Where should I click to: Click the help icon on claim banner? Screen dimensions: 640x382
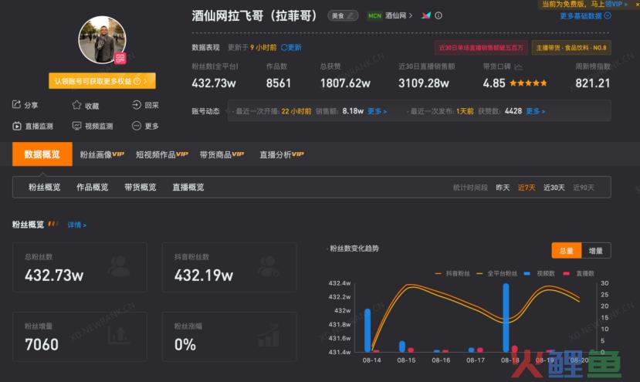(137, 81)
